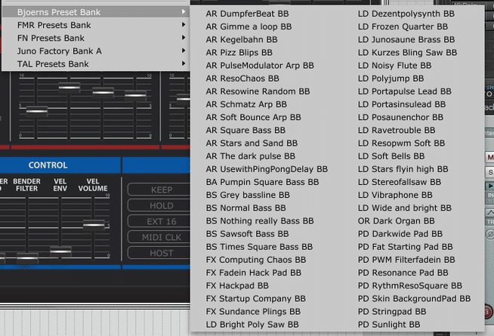Expand the arrow beside Juno Factory Bank A
Viewport: 494px width, 336px height.
tap(184, 51)
